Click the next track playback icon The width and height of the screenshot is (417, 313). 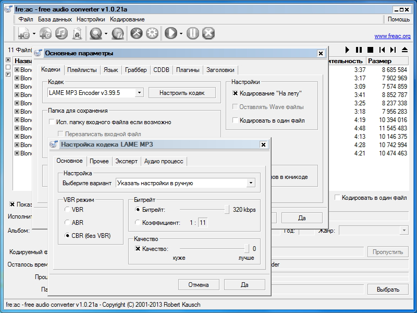(393, 50)
